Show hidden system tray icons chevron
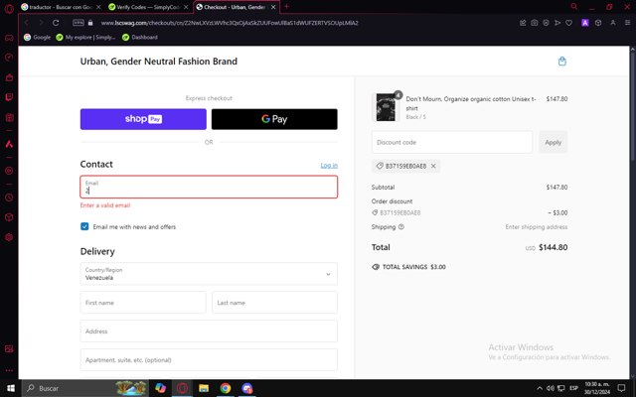This screenshot has width=636, height=397. point(540,388)
